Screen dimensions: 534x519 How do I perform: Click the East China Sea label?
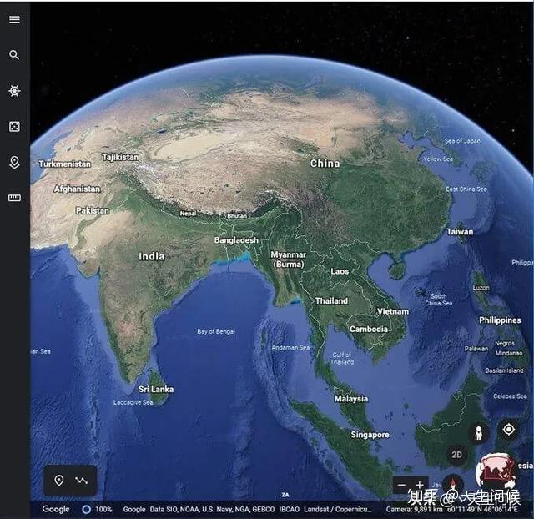[466, 189]
